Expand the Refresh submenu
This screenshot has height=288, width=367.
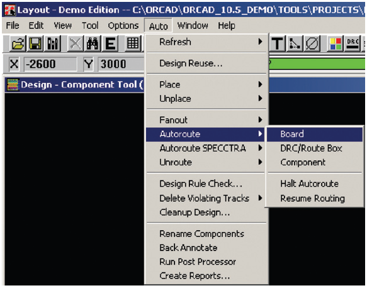pyautogui.click(x=206, y=42)
